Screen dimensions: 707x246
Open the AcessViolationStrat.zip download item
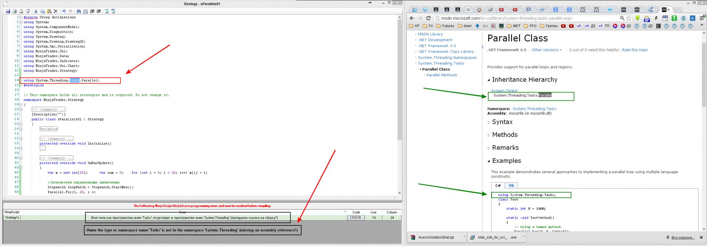(x=436, y=237)
